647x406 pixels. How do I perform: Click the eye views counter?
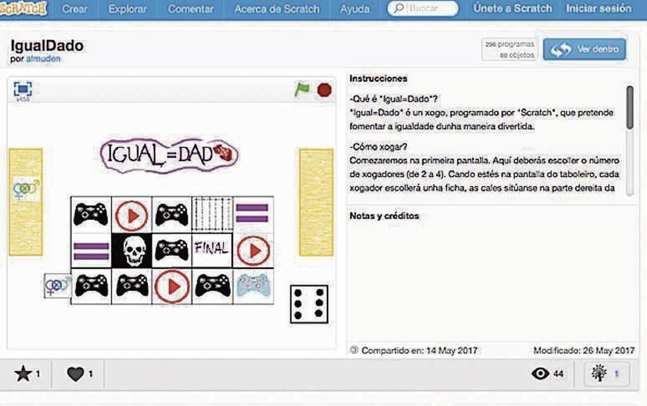pos(547,374)
